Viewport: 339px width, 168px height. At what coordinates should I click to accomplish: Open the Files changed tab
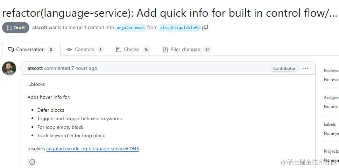(x=187, y=50)
